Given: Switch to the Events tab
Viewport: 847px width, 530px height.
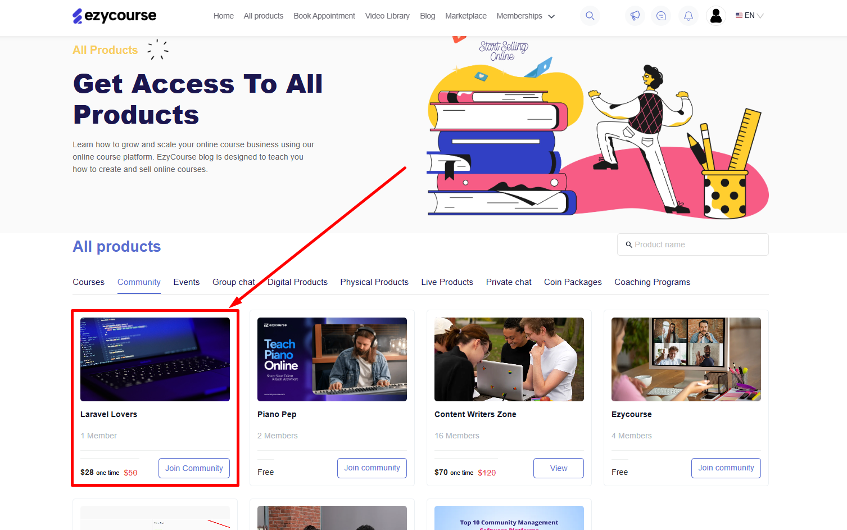Looking at the screenshot, I should (186, 282).
